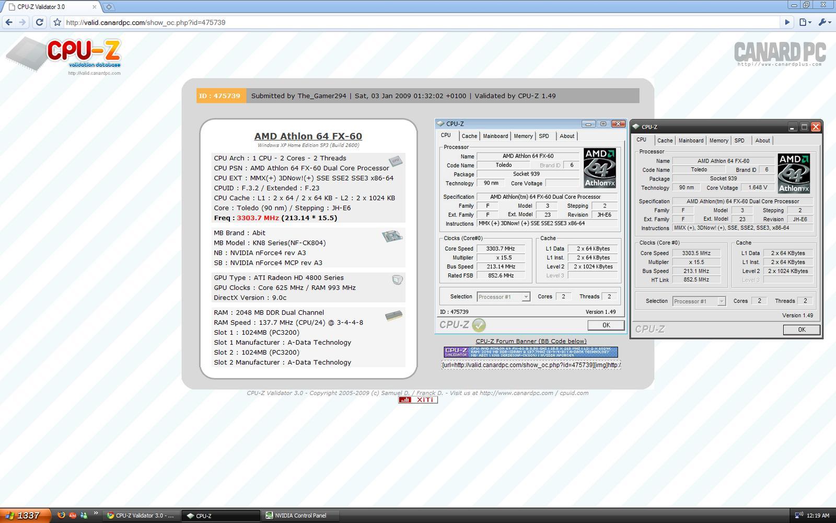Switch to About tab in dark CPU-Z window
The image size is (836, 523).
[x=762, y=141]
